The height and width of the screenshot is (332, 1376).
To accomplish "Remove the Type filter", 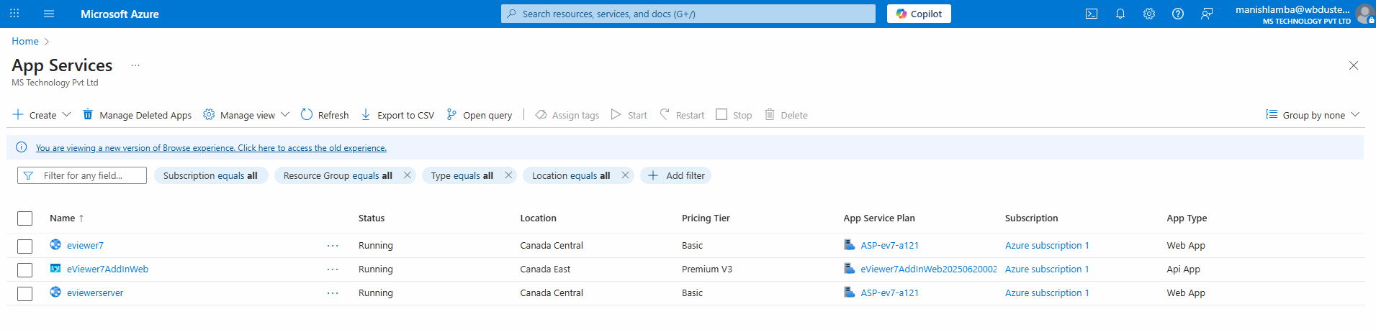I will [x=508, y=175].
